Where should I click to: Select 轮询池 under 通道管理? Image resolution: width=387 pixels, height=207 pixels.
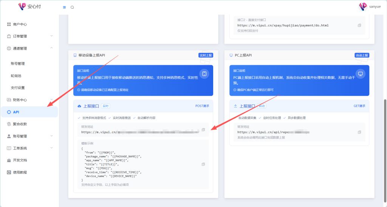[x=16, y=75]
